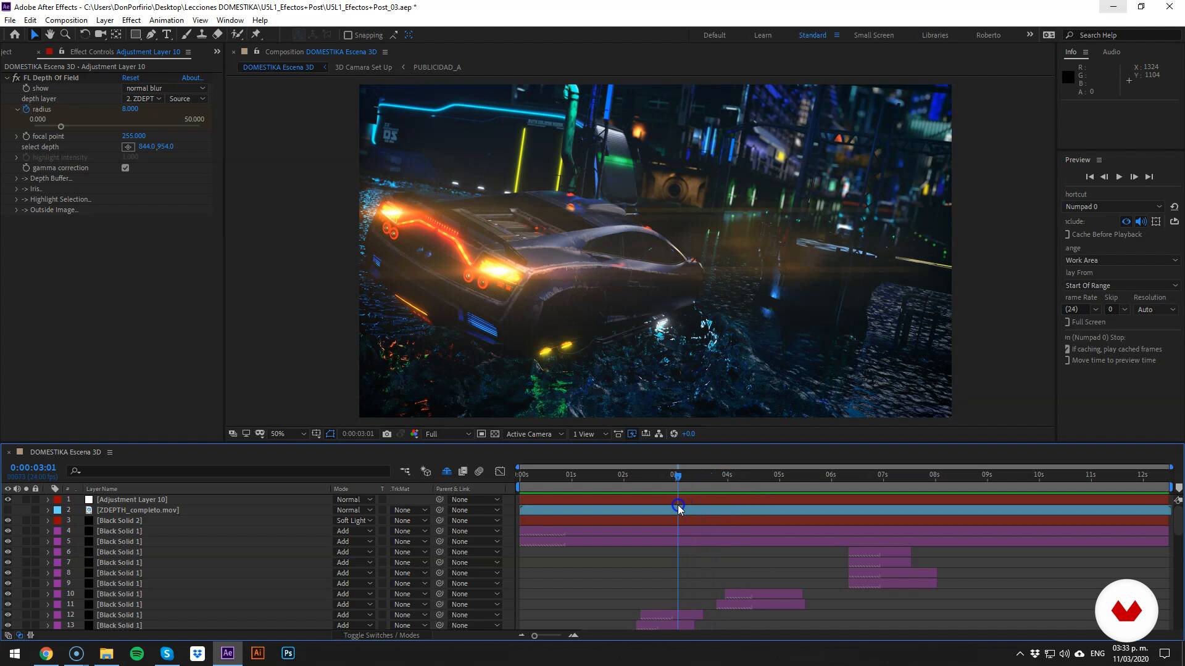Open the Composition Mini-Flowchart in timeline
Screen dimensions: 1185x666
(405, 471)
